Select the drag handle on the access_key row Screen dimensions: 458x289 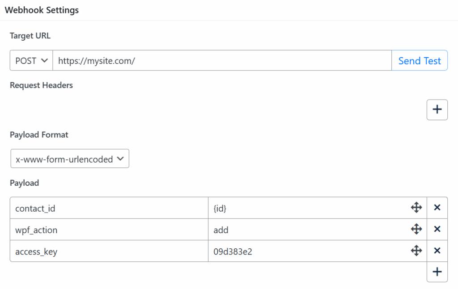(416, 251)
